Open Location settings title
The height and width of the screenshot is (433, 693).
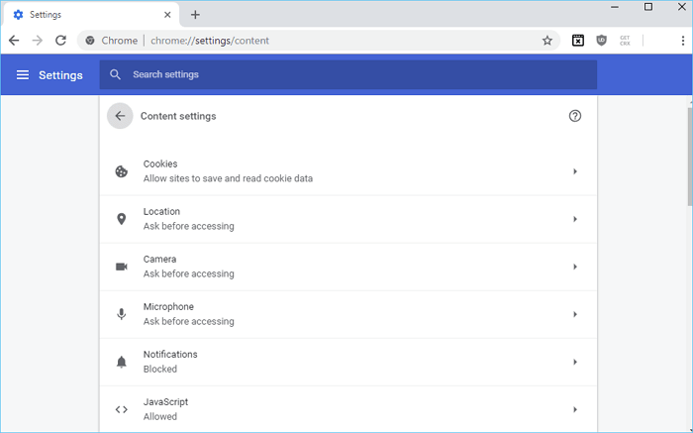161,211
